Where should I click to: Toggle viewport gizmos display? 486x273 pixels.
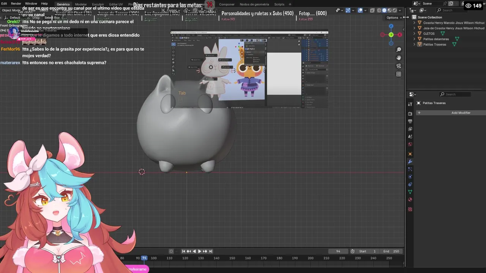tap(349, 10)
